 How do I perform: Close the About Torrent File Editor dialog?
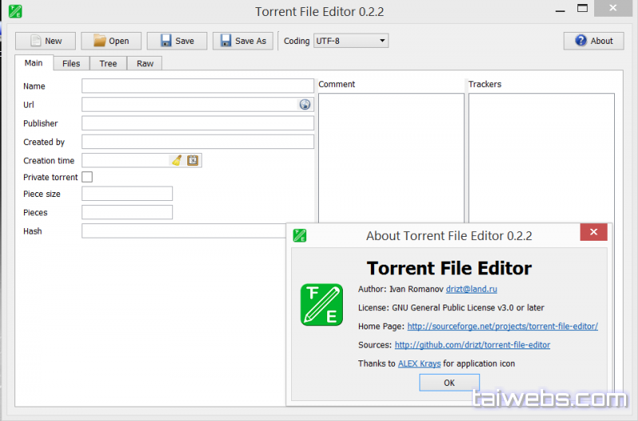593,232
